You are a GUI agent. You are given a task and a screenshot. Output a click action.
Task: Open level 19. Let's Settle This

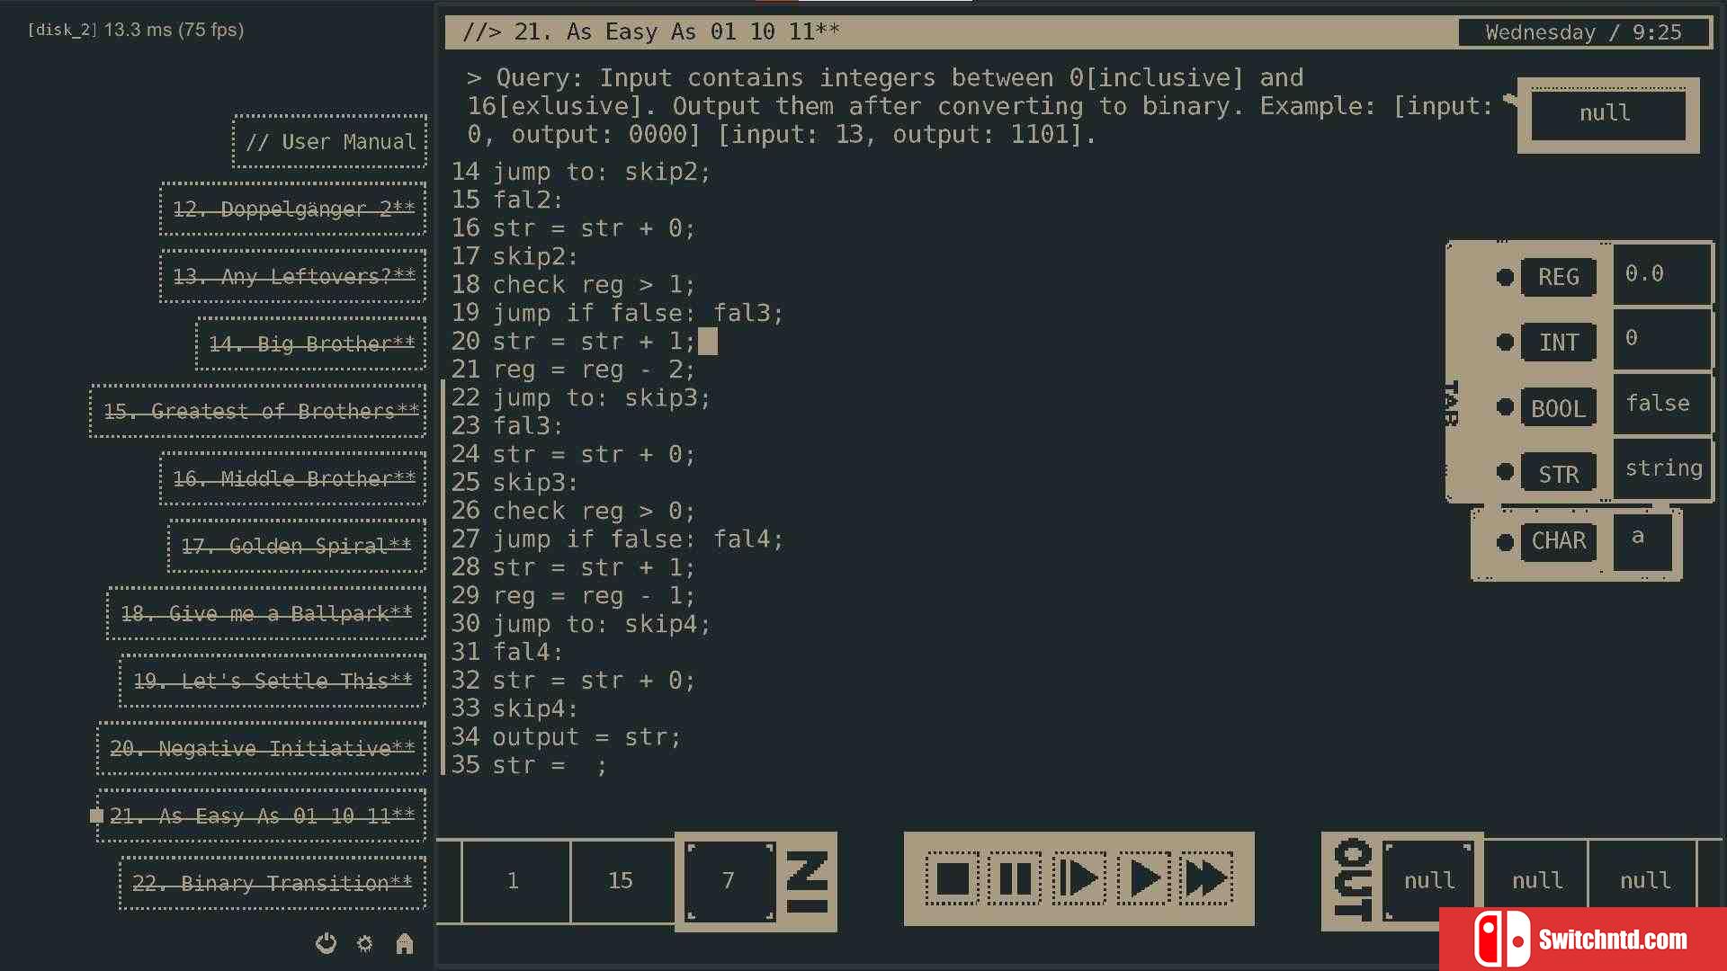click(x=273, y=681)
